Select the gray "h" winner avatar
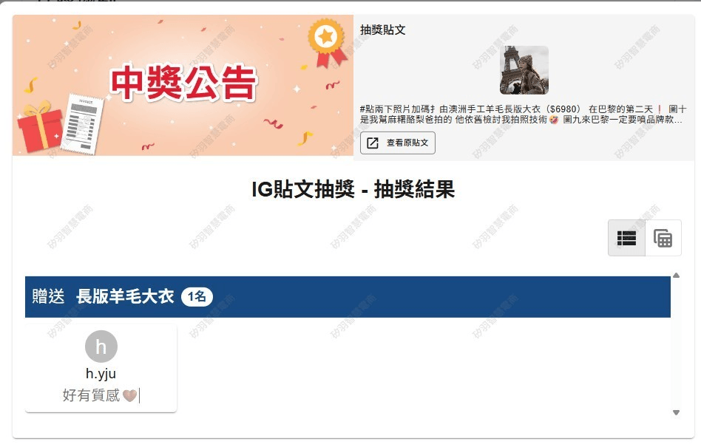Image resolution: width=701 pixels, height=447 pixels. coord(101,347)
